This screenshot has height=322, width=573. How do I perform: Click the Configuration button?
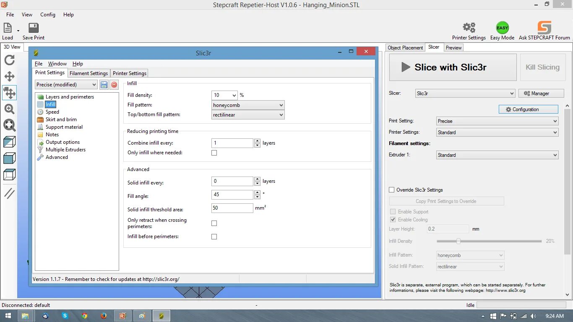pos(529,109)
